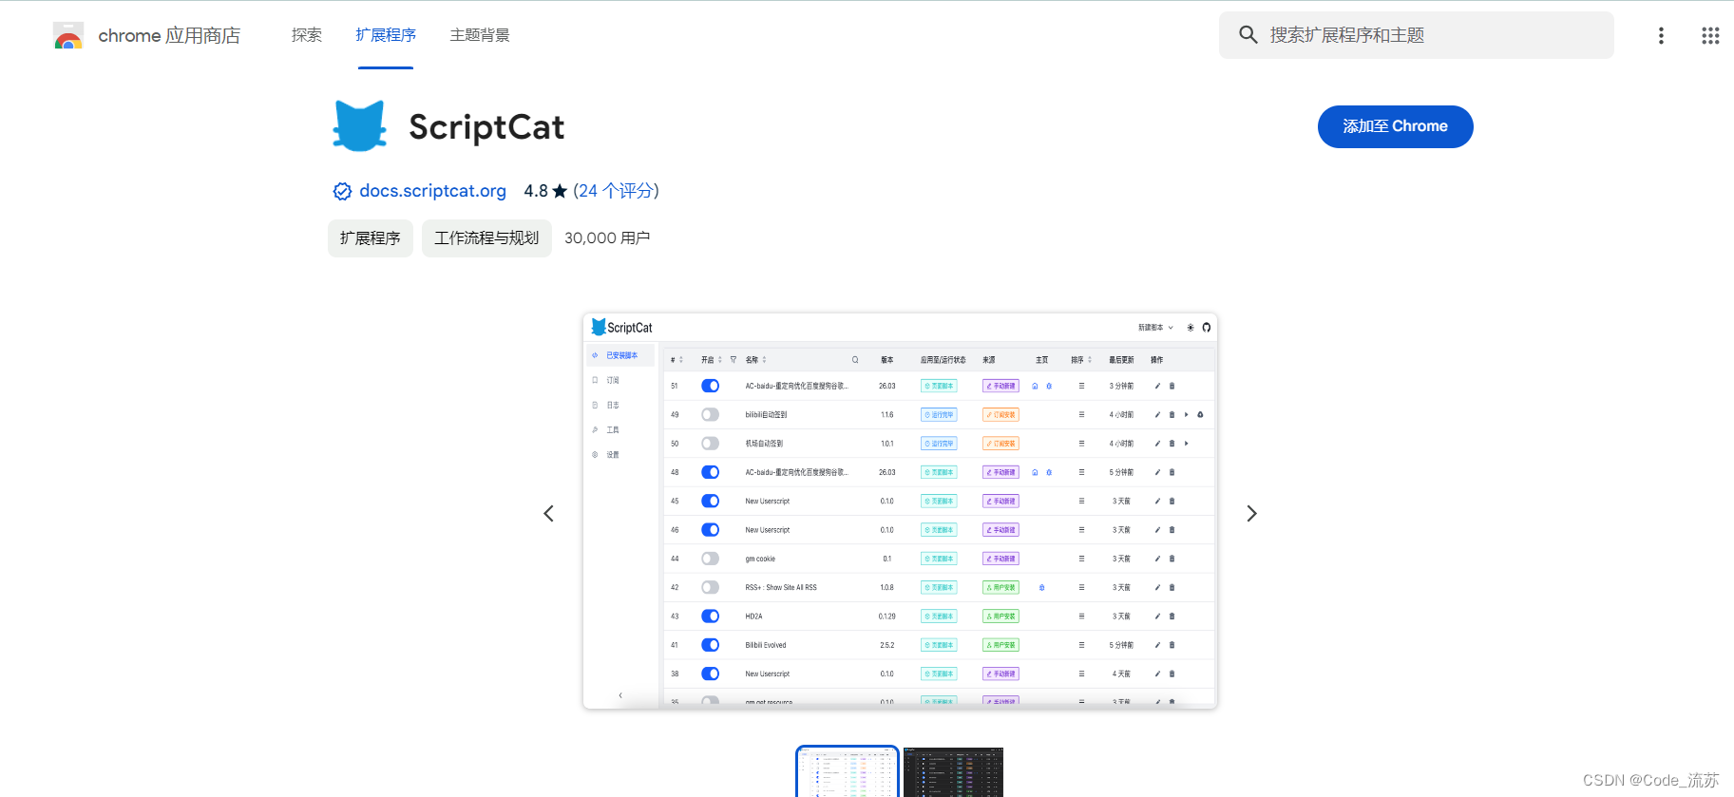The height and width of the screenshot is (797, 1734).
Task: Open the three-dot more options menu
Action: click(x=1661, y=35)
